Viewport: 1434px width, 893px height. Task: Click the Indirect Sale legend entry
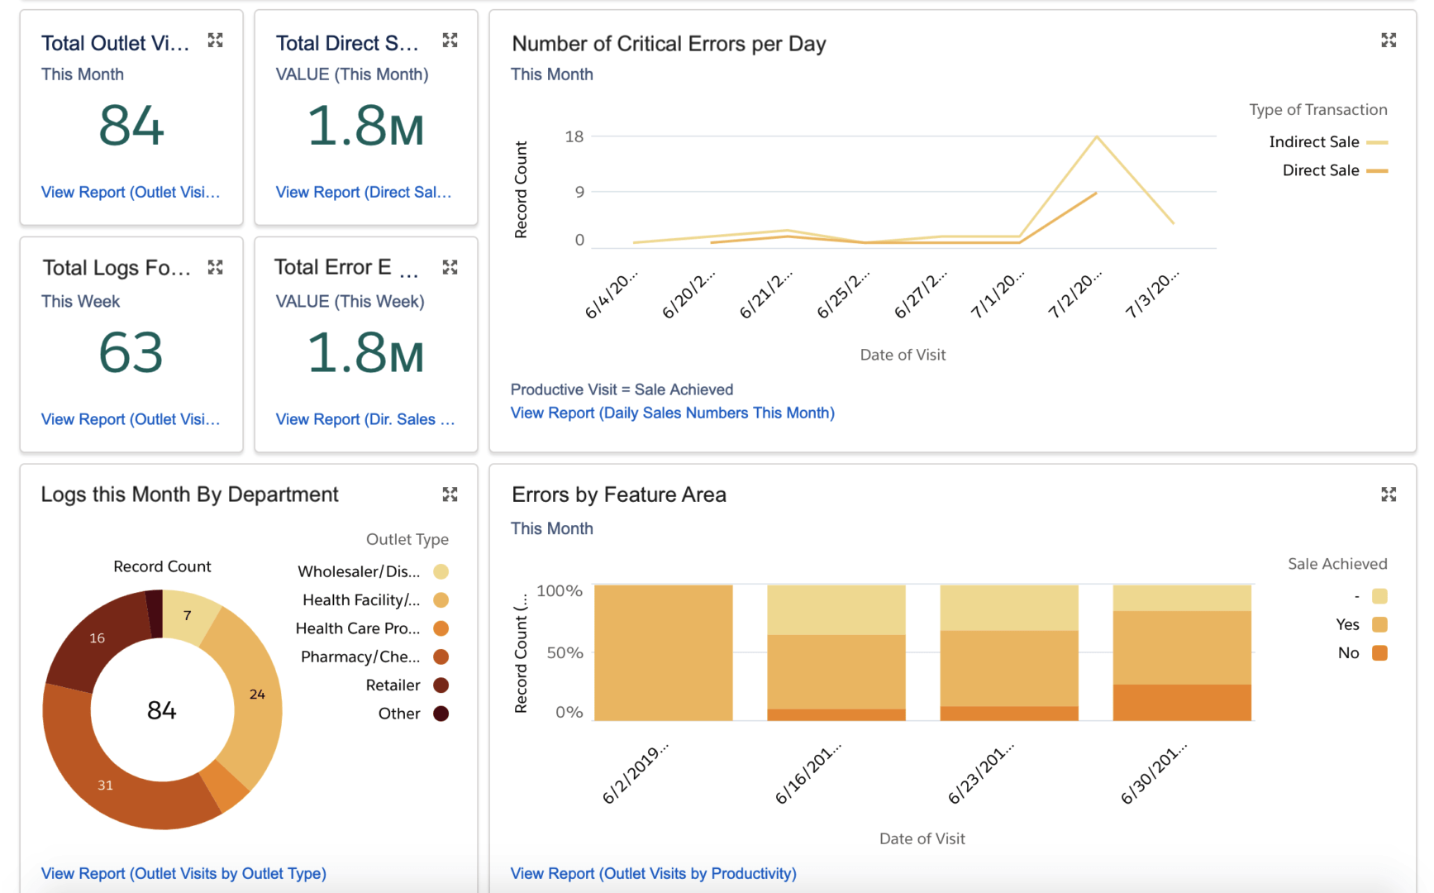pyautogui.click(x=1328, y=142)
